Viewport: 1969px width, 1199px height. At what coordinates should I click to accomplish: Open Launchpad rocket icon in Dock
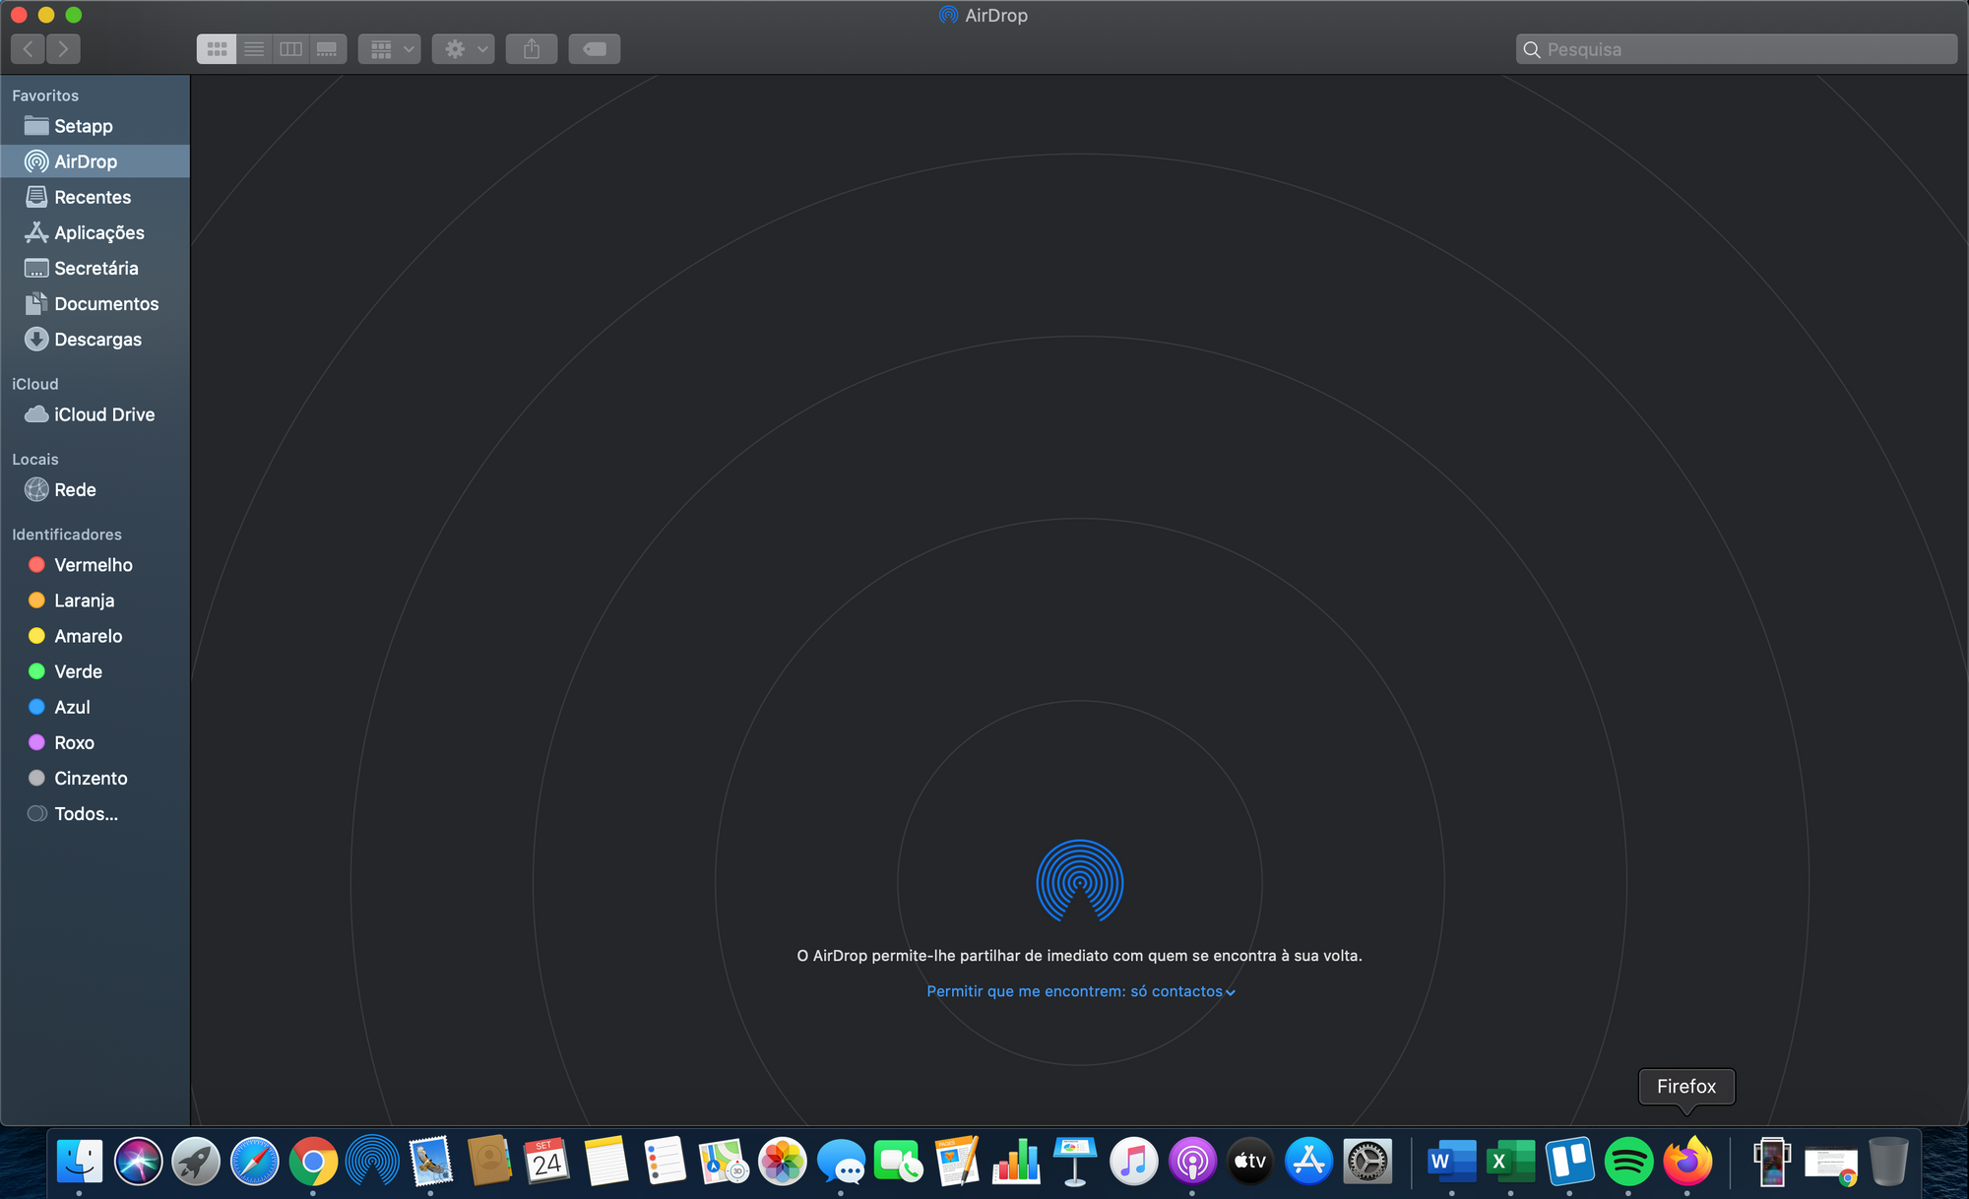pos(196,1162)
